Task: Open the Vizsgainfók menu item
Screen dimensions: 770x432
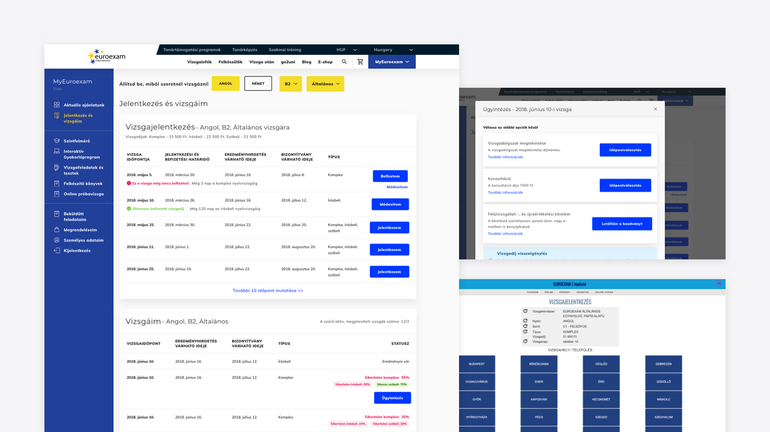Action: pos(199,62)
